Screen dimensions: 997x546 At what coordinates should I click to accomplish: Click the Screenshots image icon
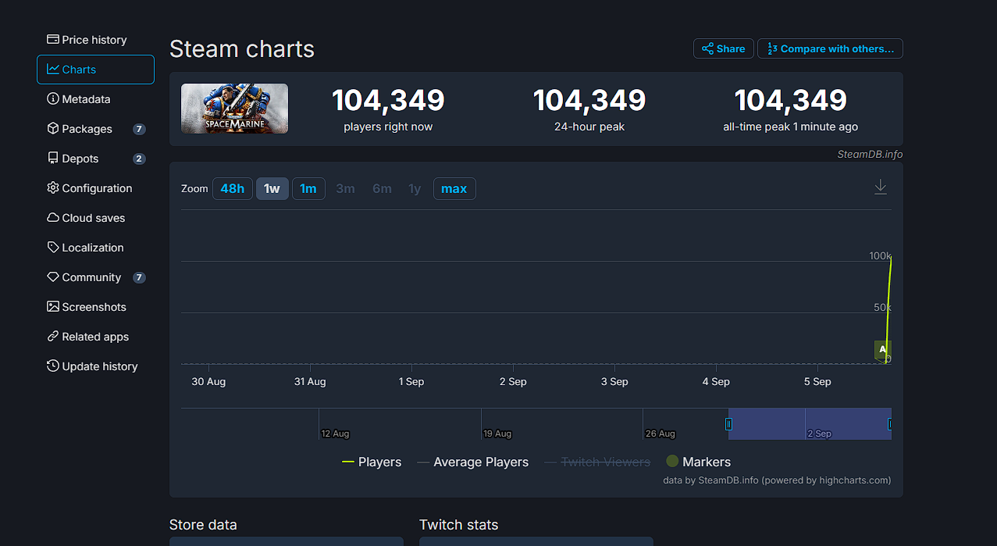pos(53,306)
